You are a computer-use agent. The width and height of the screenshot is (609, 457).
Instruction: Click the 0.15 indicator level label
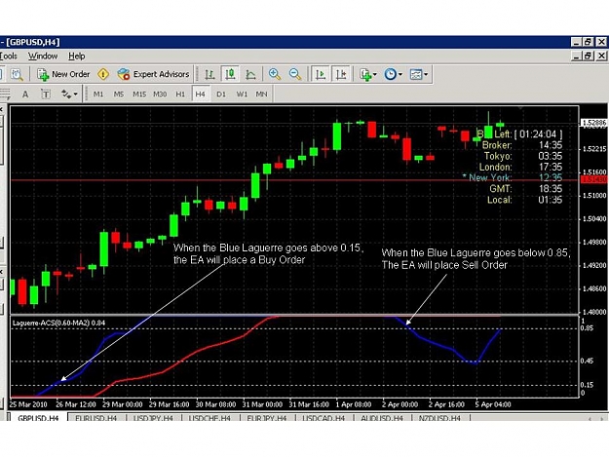587,385
